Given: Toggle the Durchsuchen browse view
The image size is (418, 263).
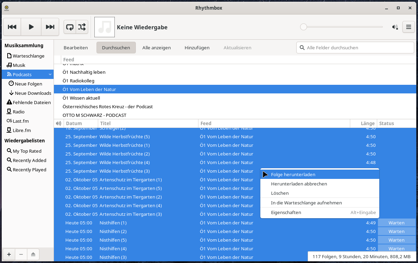Looking at the screenshot, I should pyautogui.click(x=116, y=48).
